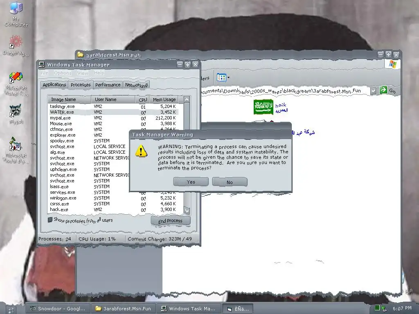Viewport: 419px width, 314px height.
Task: Toggle Show processes from all users checkbox
Action: click(x=50, y=220)
